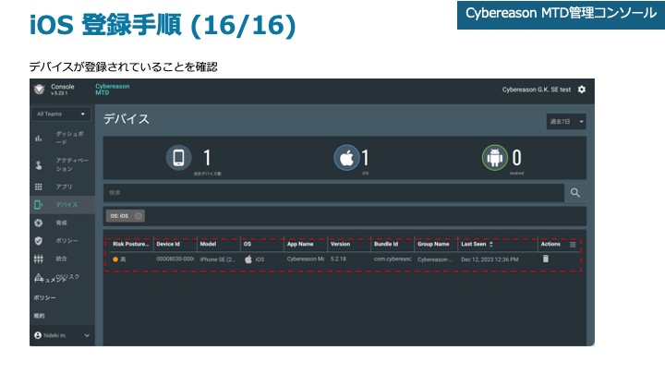
Task: Click the OS column header
Action: point(248,244)
